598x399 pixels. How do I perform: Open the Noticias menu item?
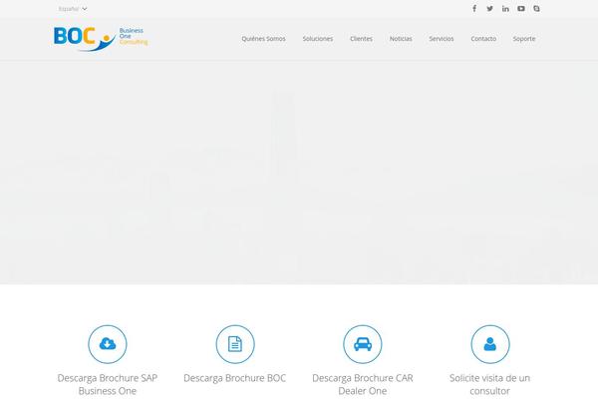coord(401,39)
